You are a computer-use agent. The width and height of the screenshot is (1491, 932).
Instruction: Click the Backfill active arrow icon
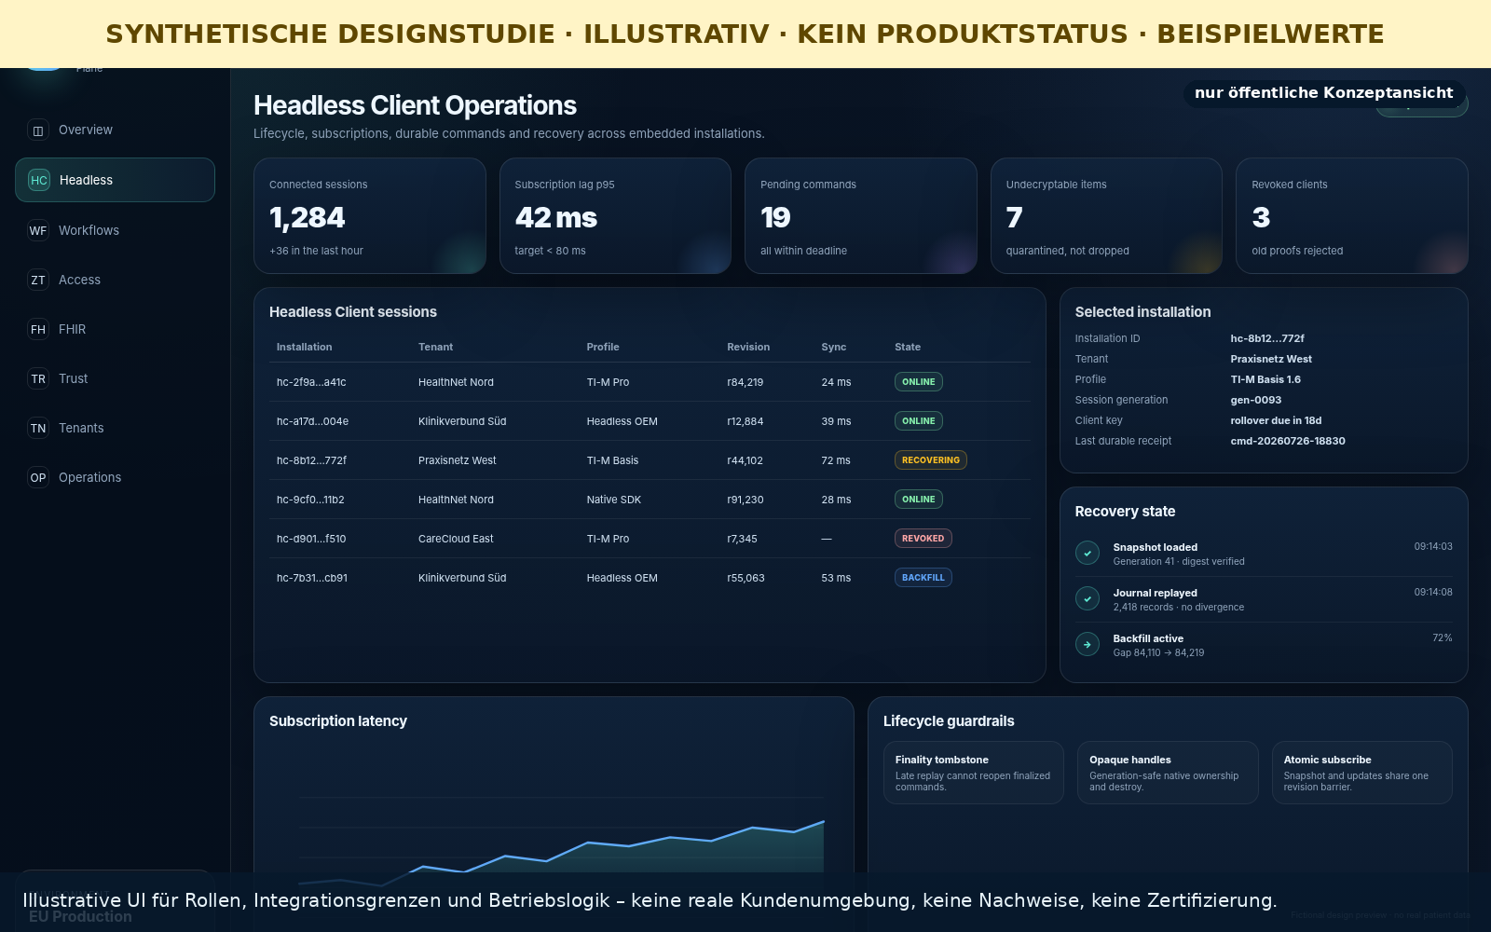pos(1087,644)
